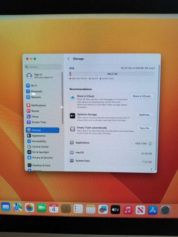
Task: Open System Settings from the Dock
Action: tap(165, 210)
